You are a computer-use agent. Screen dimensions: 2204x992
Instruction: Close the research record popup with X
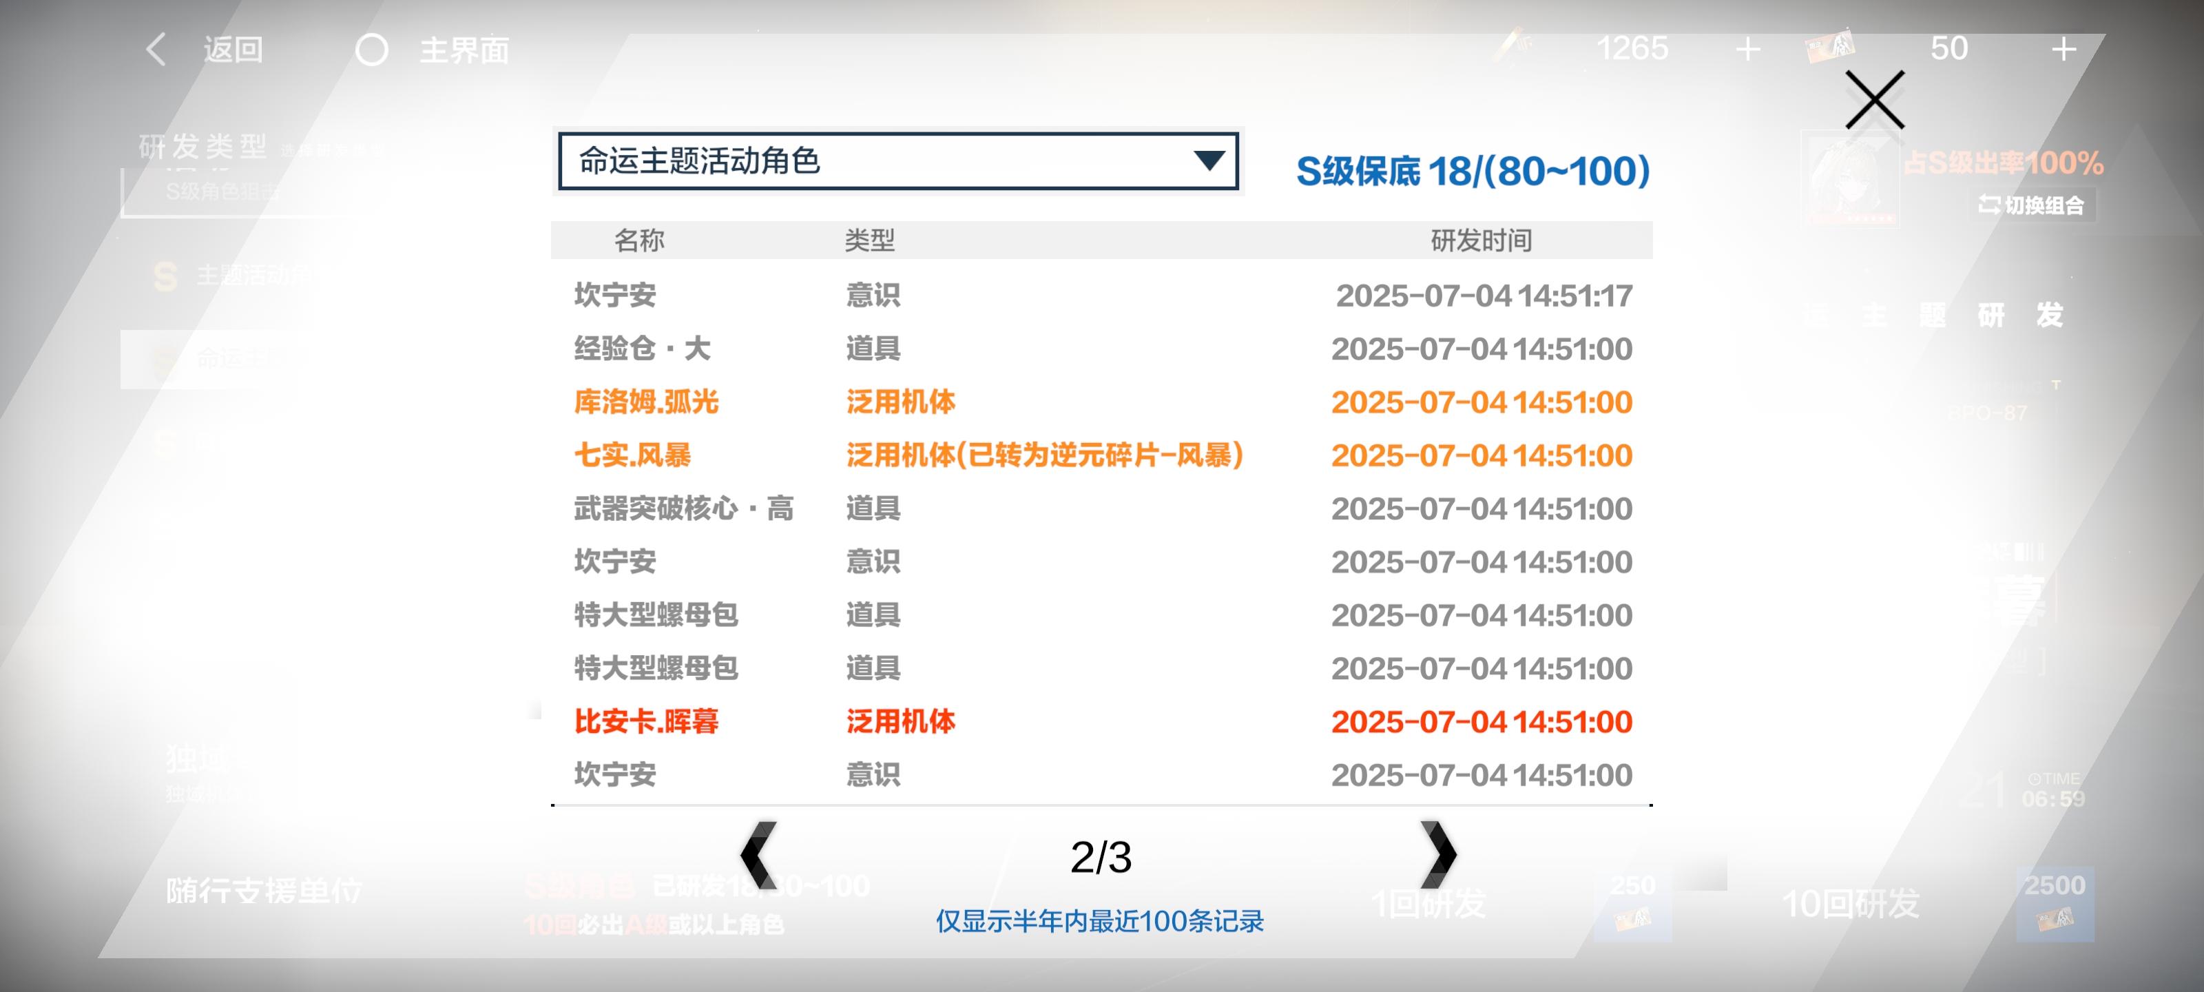click(x=1875, y=100)
